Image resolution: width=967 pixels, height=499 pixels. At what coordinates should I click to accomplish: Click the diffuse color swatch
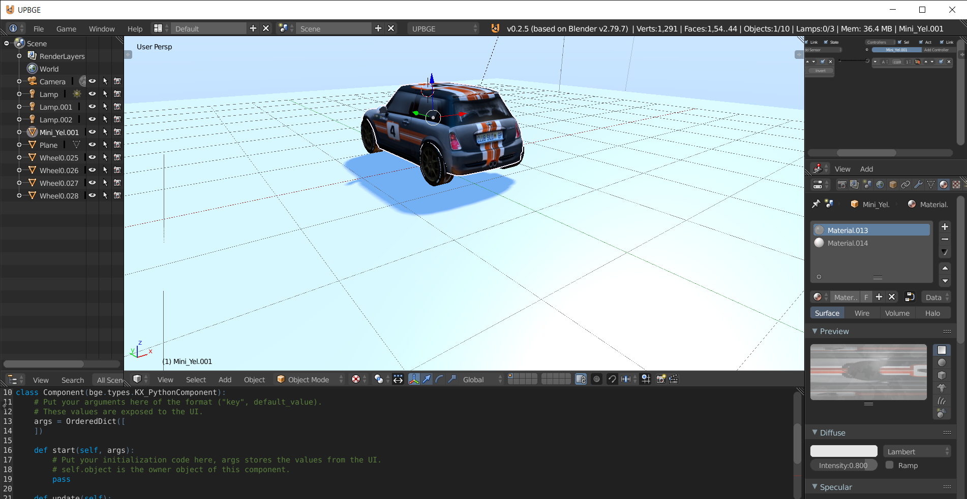coord(844,451)
